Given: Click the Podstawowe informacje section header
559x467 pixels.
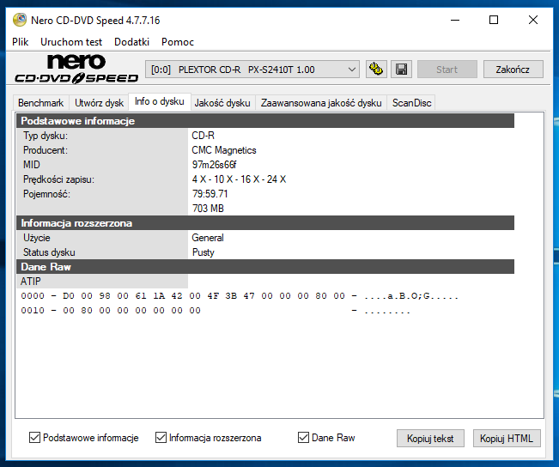Looking at the screenshot, I should click(265, 121).
